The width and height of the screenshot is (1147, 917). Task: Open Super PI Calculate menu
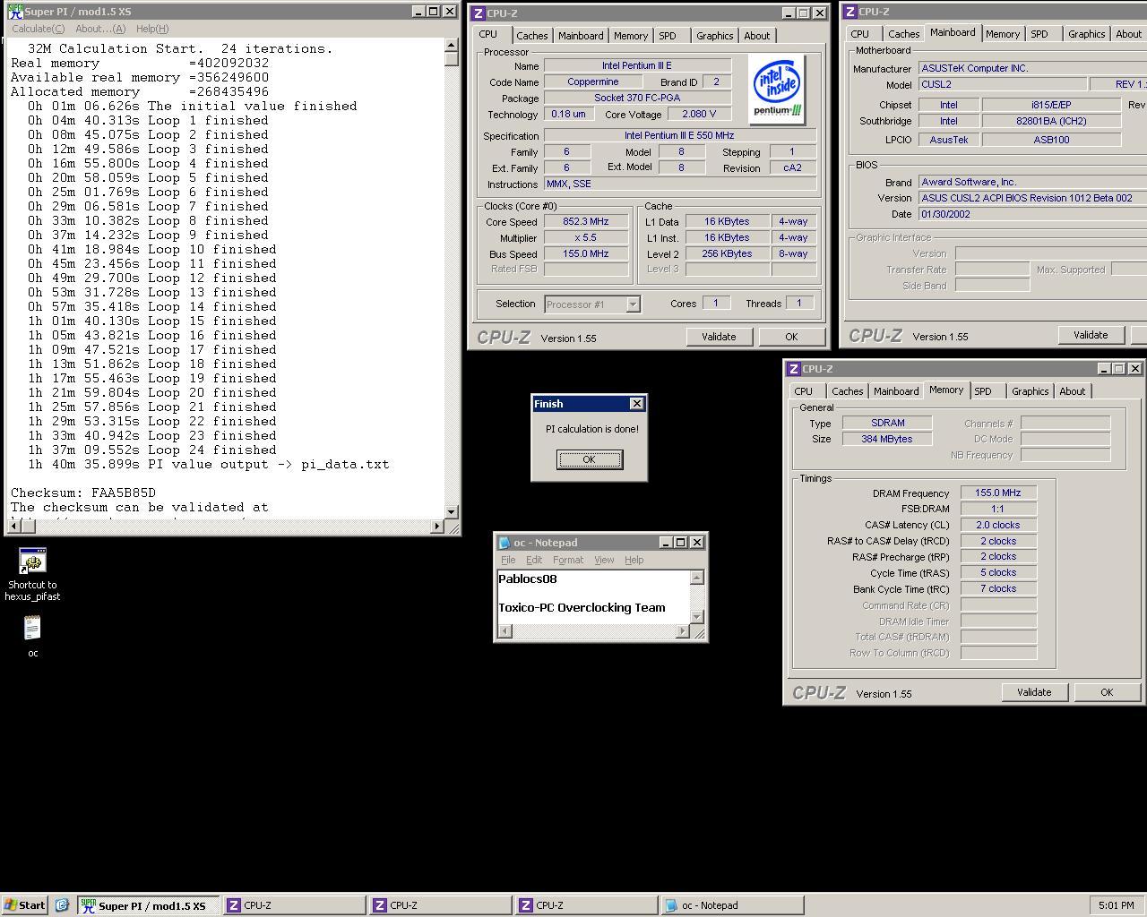(x=38, y=29)
